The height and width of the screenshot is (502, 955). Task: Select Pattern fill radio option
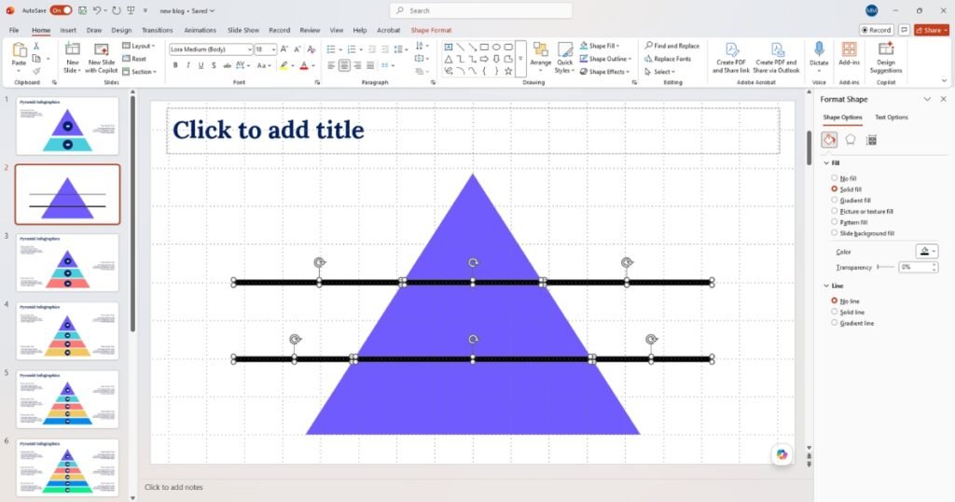coord(835,222)
